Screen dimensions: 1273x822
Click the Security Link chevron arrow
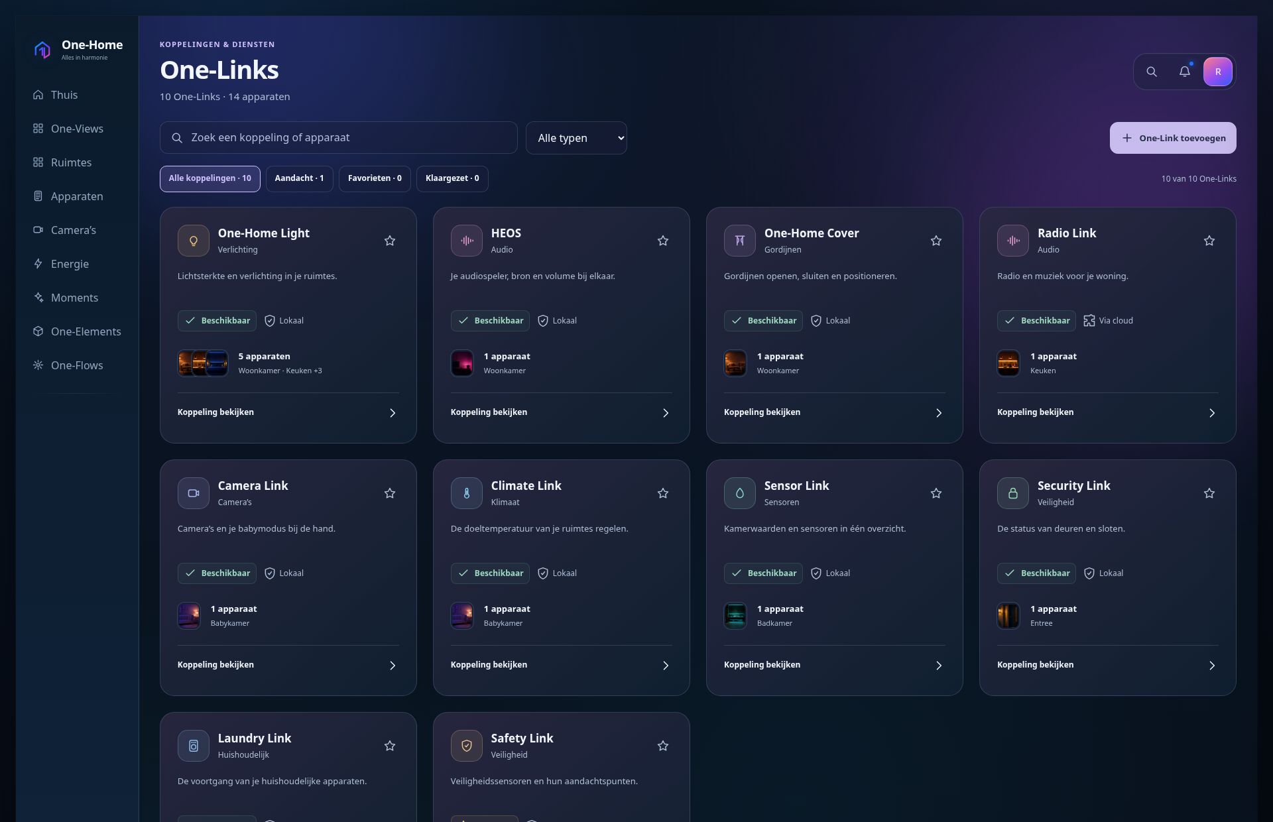tap(1212, 666)
